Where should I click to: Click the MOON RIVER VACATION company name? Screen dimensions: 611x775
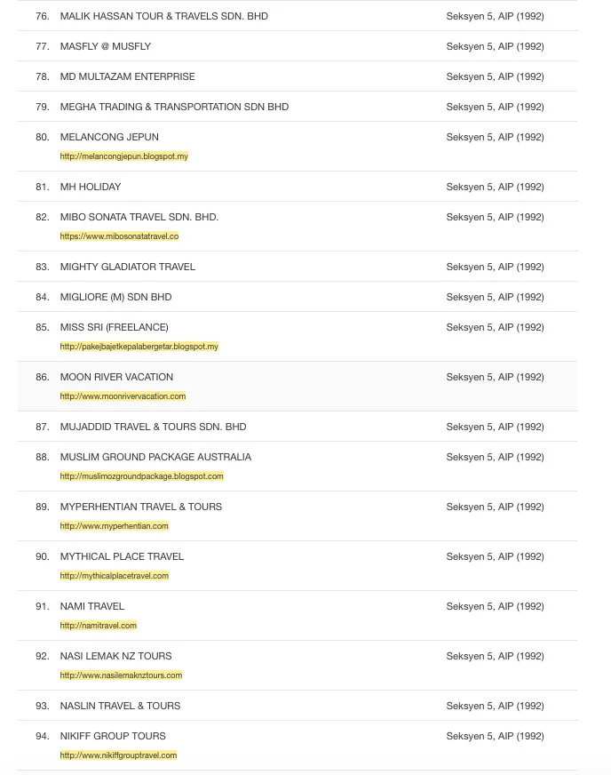coord(116,377)
